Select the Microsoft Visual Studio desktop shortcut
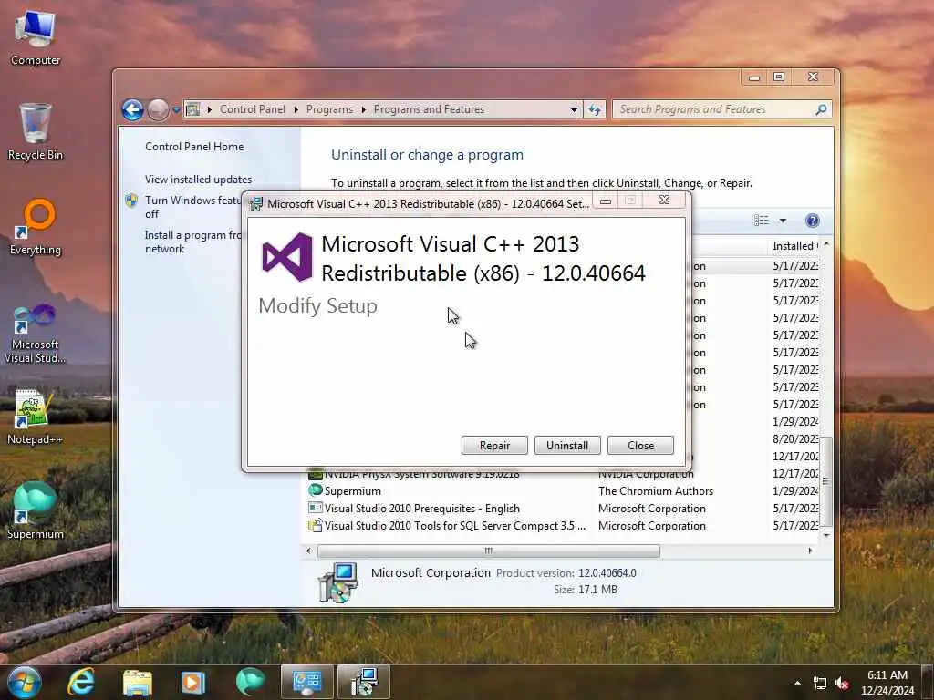This screenshot has height=700, width=934. [36, 334]
